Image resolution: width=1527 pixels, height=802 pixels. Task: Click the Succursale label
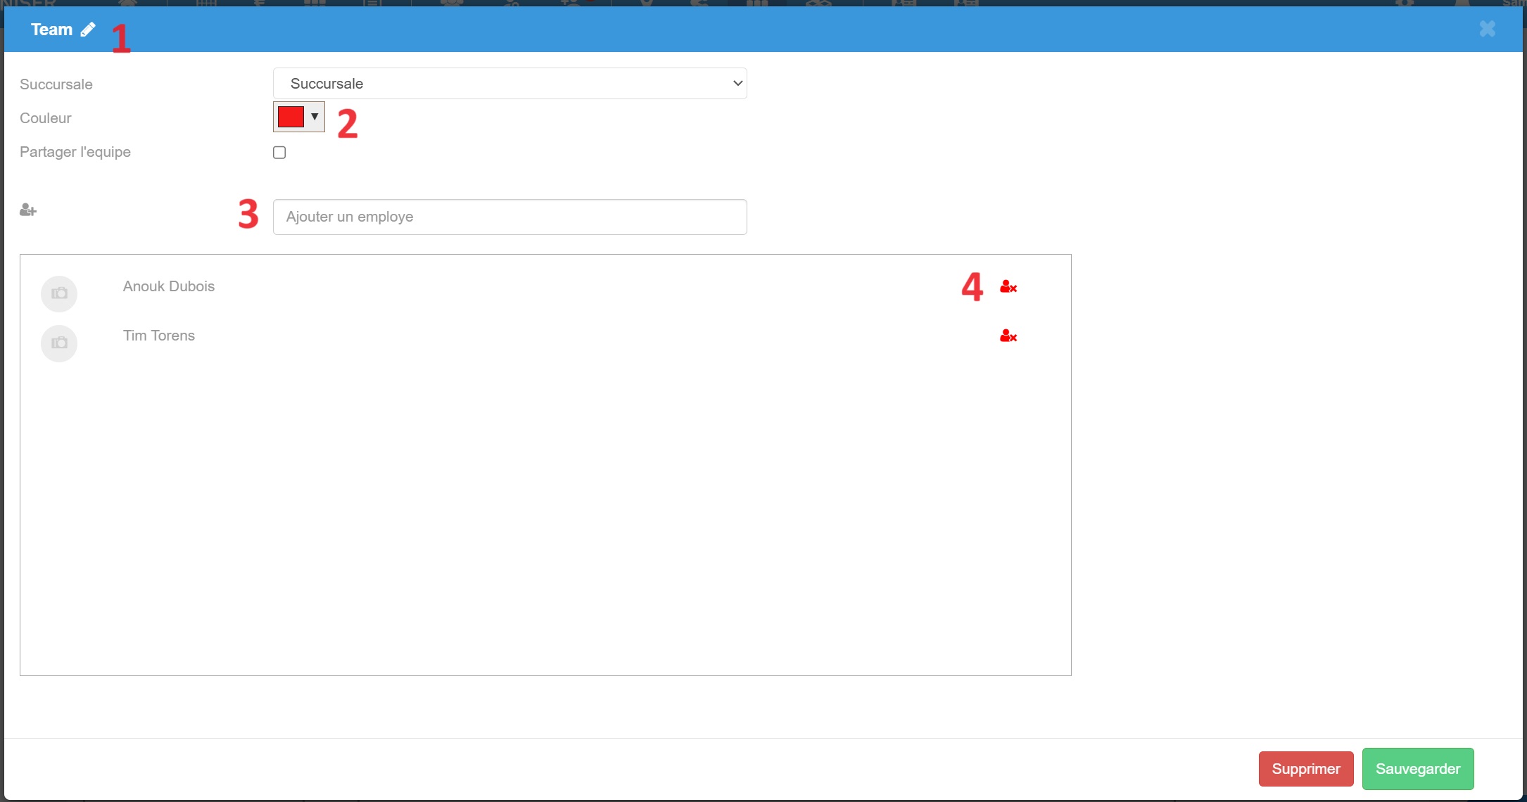pos(56,84)
